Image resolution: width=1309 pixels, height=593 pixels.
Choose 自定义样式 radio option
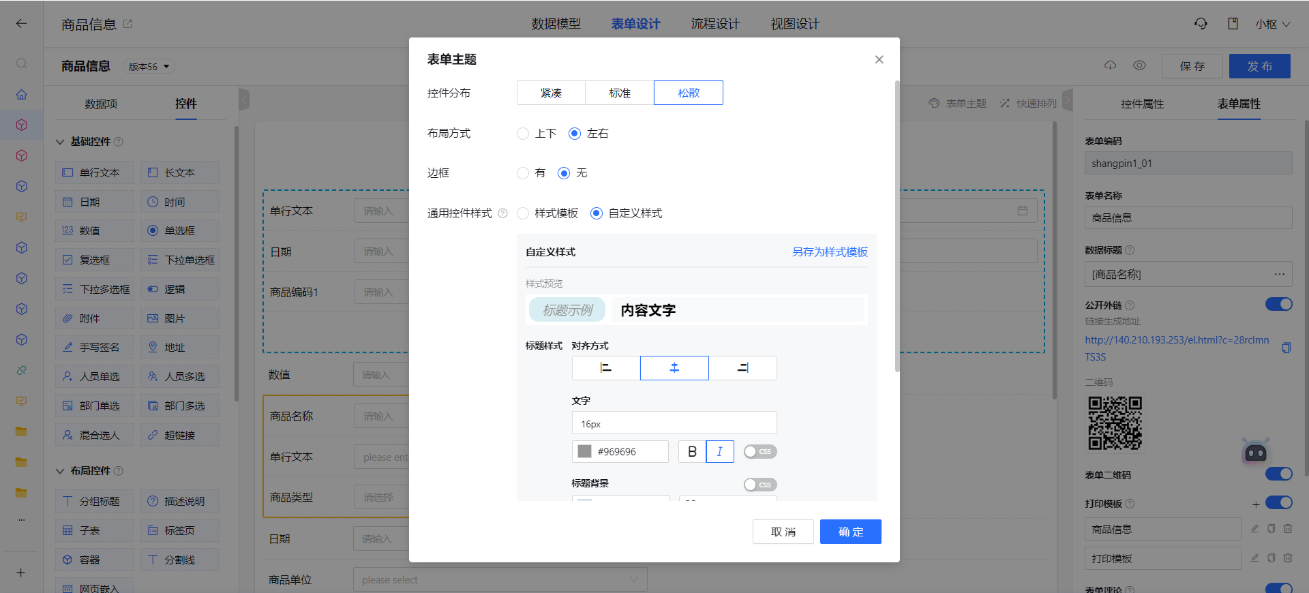pos(597,213)
